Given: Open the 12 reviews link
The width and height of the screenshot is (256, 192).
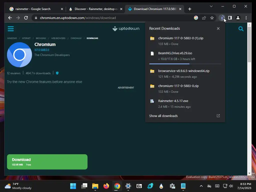Looking at the screenshot, I should coord(14,73).
